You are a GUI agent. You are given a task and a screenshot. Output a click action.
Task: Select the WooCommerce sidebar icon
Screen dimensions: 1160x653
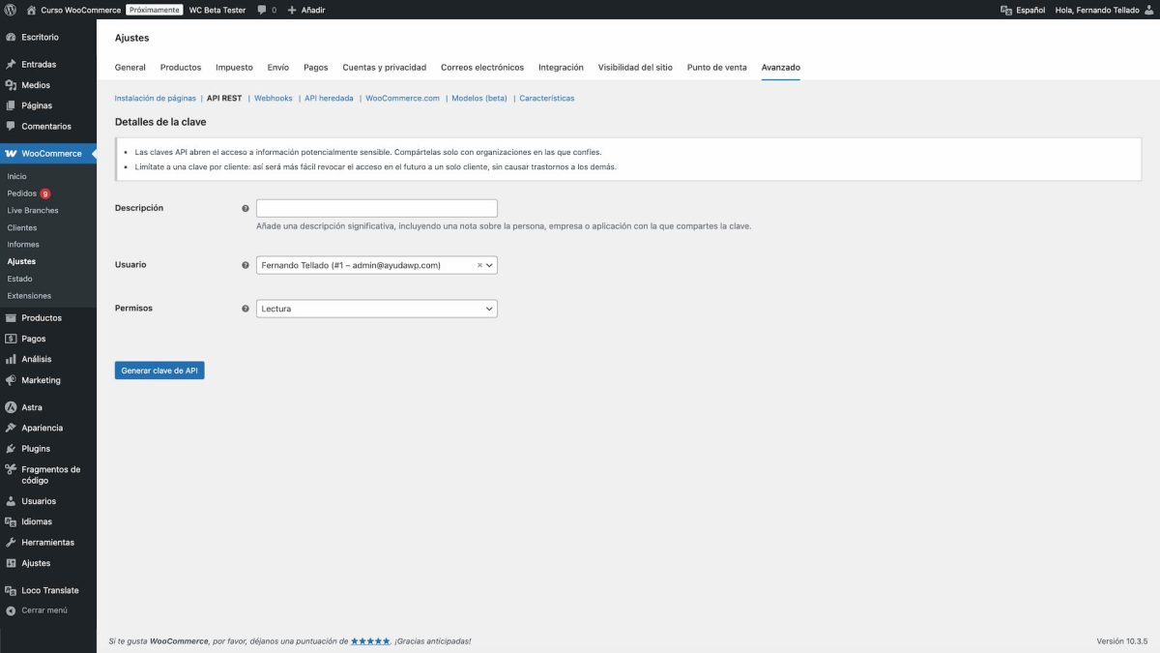pos(10,153)
